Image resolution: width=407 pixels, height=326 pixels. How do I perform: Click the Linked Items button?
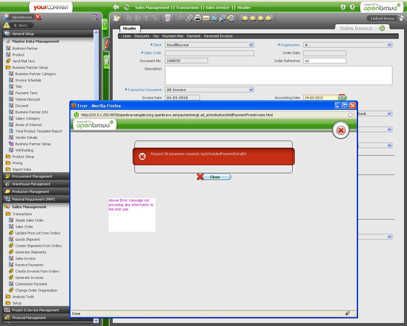coord(382,18)
